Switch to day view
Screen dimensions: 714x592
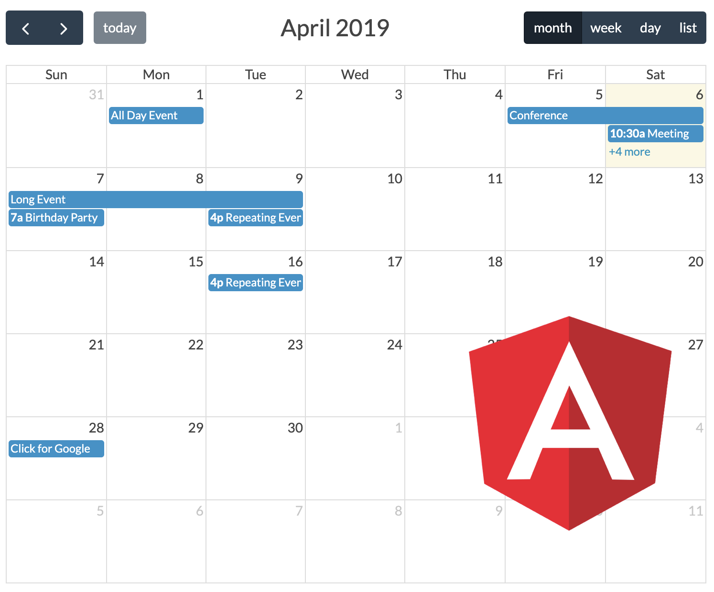[650, 28]
